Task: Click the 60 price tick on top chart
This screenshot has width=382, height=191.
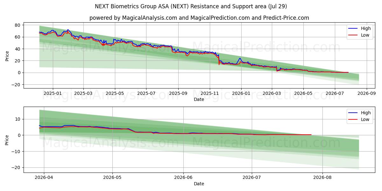Action: [x=18, y=37]
